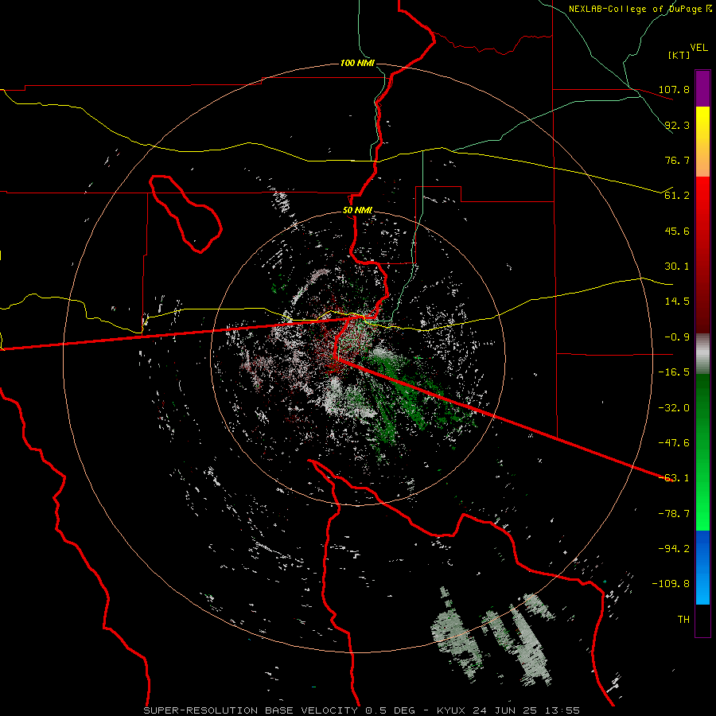This screenshot has height=716, width=716.
Task: Select the 92.3 value on the velocity scale
Action: (x=677, y=125)
